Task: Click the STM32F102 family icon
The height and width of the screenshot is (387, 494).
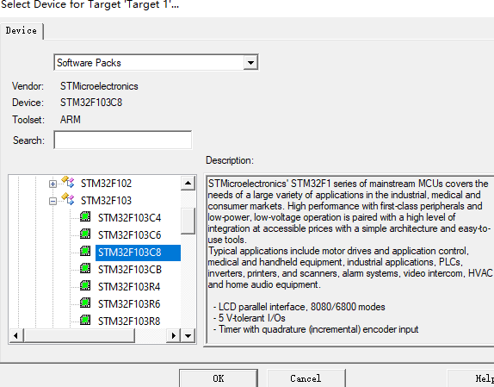Action: (x=68, y=182)
